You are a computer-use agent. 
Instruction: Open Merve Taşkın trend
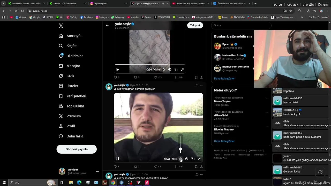[x=222, y=101]
